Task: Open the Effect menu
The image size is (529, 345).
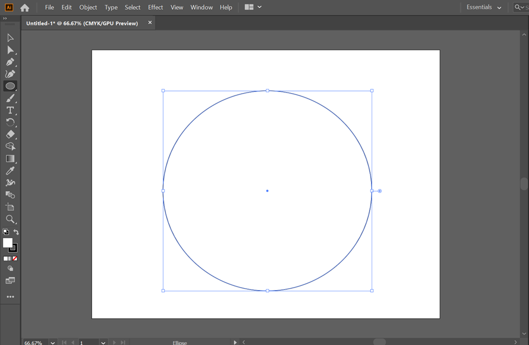Action: pos(155,8)
